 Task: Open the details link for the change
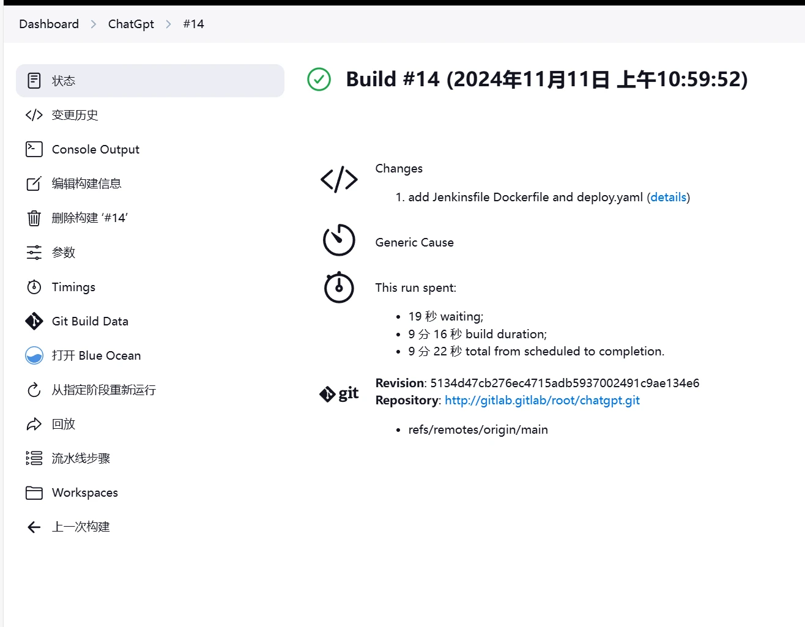point(668,197)
